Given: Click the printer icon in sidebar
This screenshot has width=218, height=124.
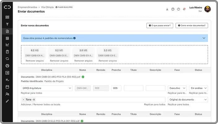Looking at the screenshot, I should pyautogui.click(x=7, y=66).
